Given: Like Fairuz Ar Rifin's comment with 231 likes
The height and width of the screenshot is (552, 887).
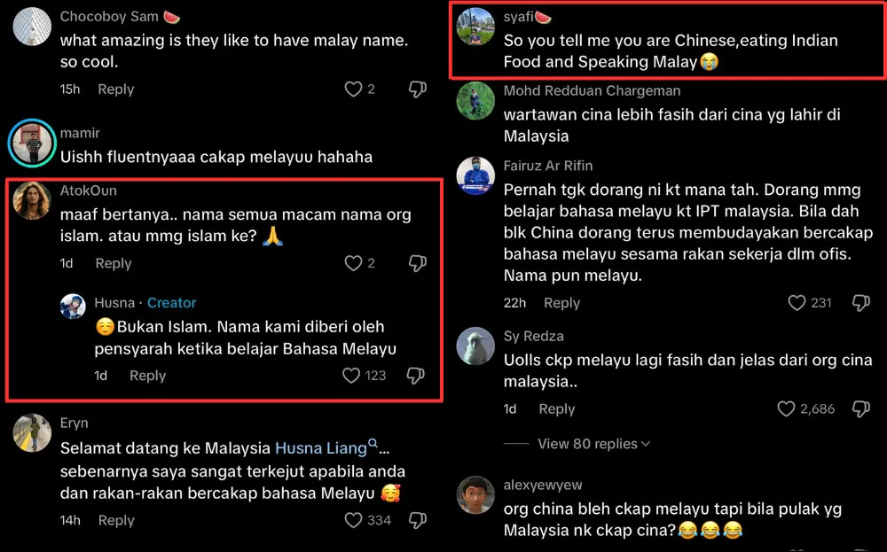Looking at the screenshot, I should click(797, 303).
